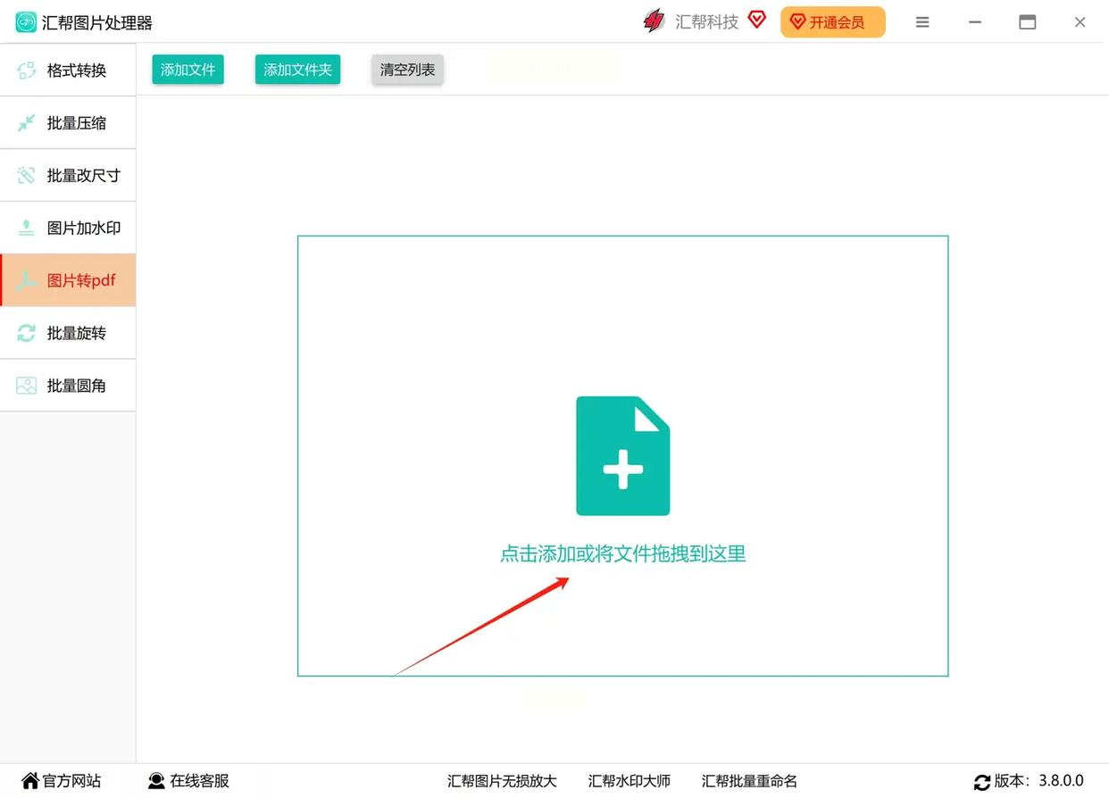Open the 汇帮水印大师 link
Viewport: 1109px width, 798px height.
[630, 781]
